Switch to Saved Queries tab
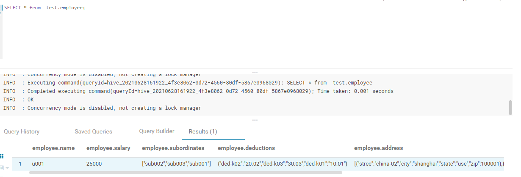The height and width of the screenshot is (177, 521). pos(93,131)
